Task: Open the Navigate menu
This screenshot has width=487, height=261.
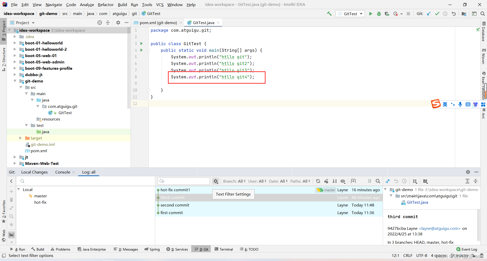Action: (x=54, y=5)
